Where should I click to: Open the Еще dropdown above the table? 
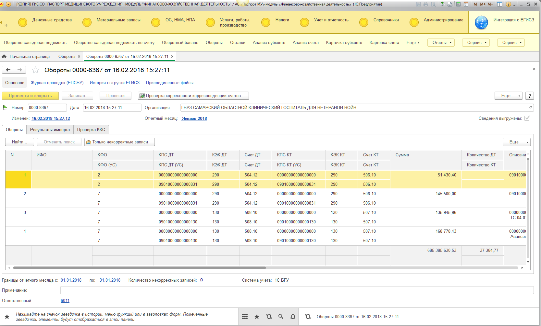point(516,142)
